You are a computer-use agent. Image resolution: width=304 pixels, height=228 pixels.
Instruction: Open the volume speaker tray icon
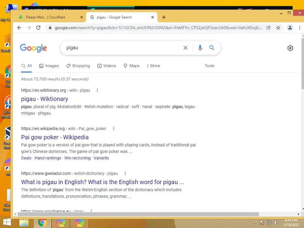[276, 222]
